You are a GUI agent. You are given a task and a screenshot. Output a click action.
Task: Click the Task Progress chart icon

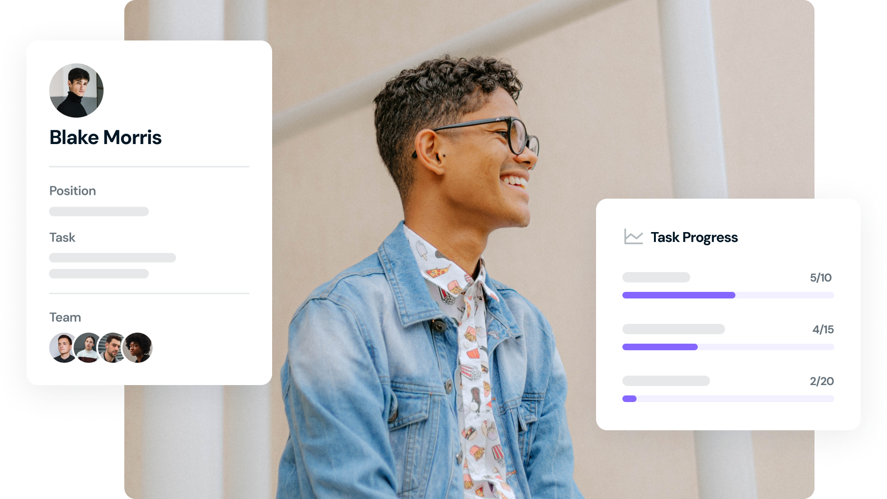pos(633,237)
